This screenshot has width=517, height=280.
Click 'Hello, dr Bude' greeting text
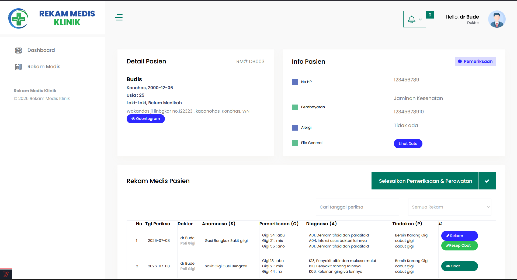[x=462, y=17]
